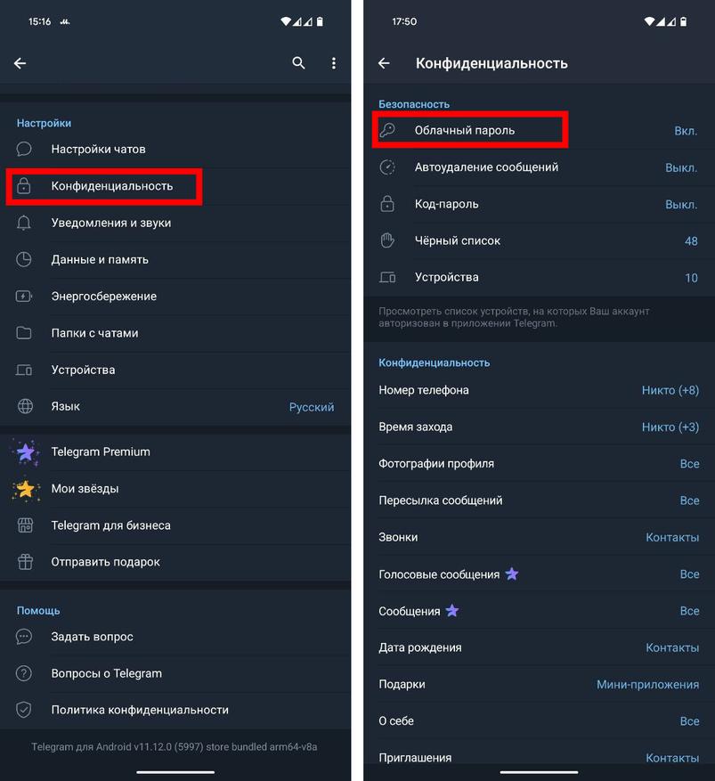Change Номер телефона visibility Никто (+8)
715x781 pixels.
click(670, 390)
